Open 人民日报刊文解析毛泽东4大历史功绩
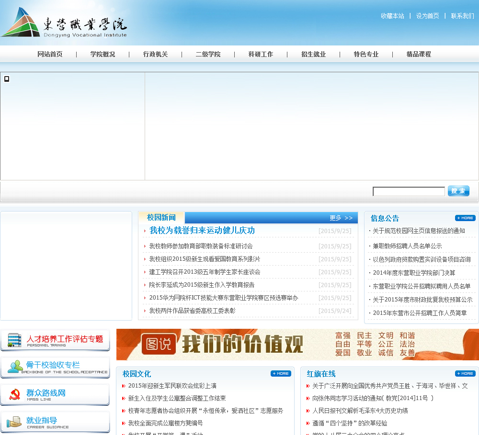 (x=360, y=411)
